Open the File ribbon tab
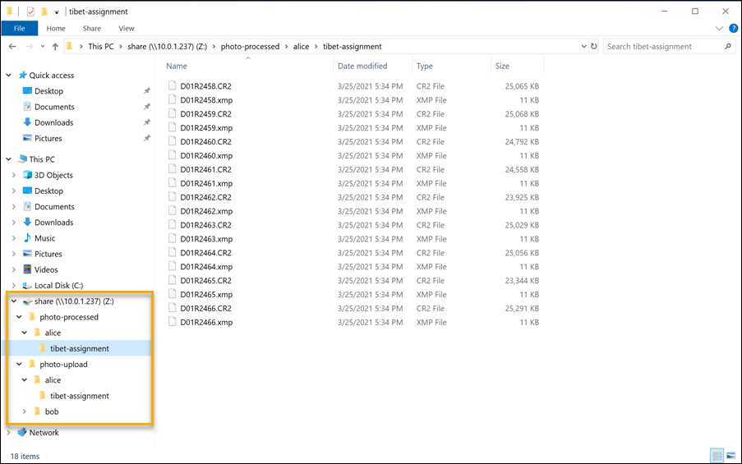 (20, 29)
